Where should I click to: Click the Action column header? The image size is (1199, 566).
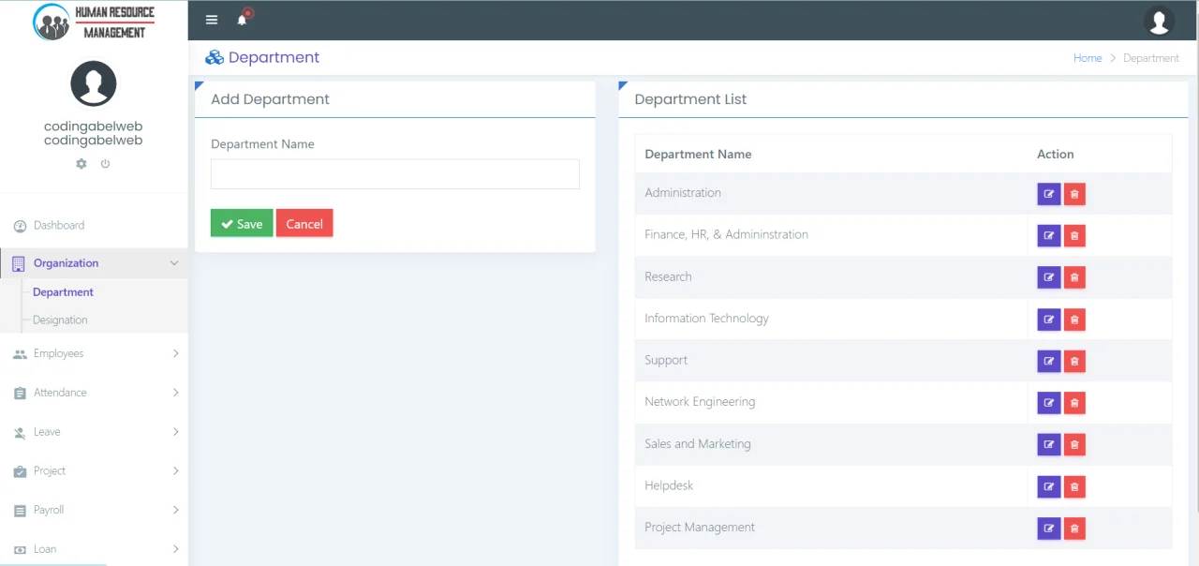(x=1056, y=155)
